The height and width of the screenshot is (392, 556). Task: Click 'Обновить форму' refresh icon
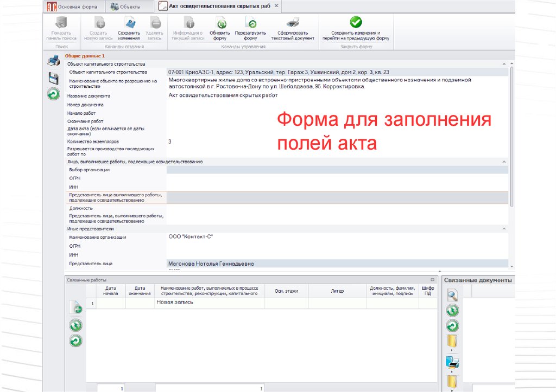click(x=220, y=23)
